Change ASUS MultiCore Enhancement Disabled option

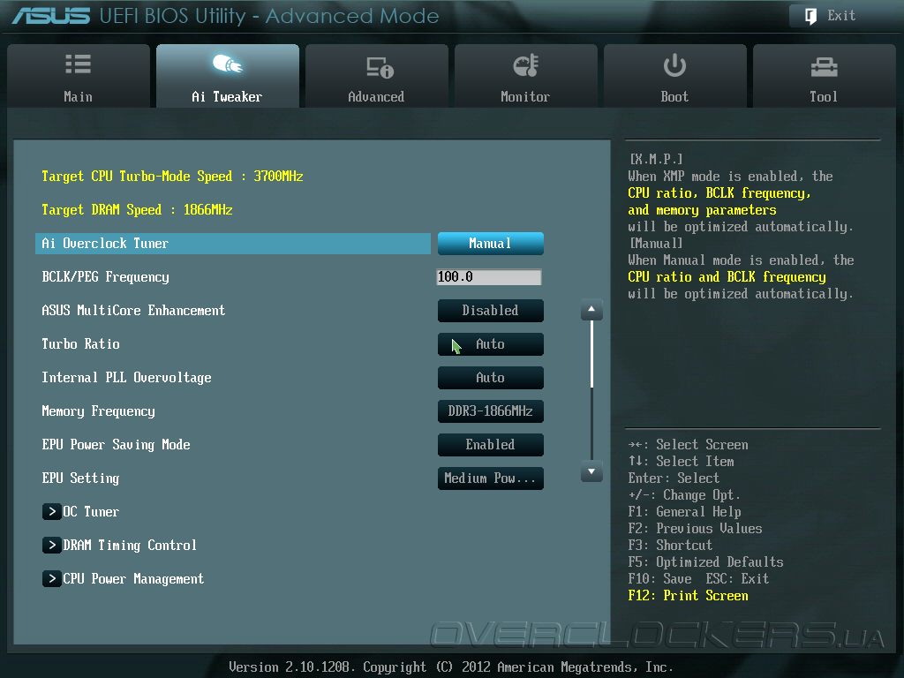tap(491, 311)
